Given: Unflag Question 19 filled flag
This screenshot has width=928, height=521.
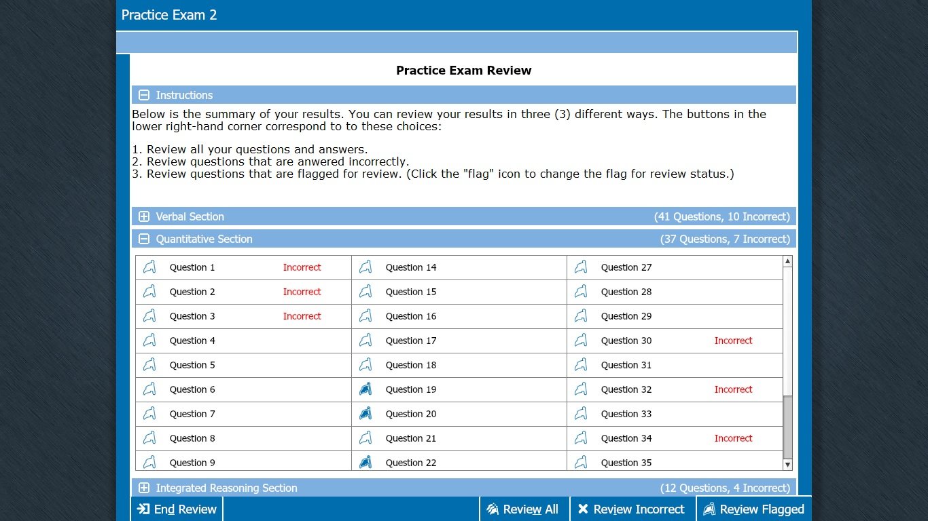Looking at the screenshot, I should [365, 389].
